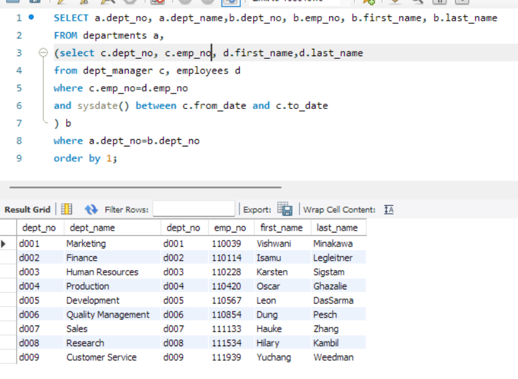Viewport: 518px width, 379px height.
Task: Select the first_name cell Hilary
Action: click(283, 343)
